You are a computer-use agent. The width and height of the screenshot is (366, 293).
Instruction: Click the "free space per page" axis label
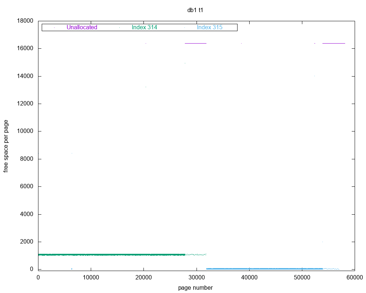pos(6,145)
